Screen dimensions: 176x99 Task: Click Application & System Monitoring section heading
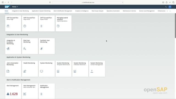[x=18, y=57]
